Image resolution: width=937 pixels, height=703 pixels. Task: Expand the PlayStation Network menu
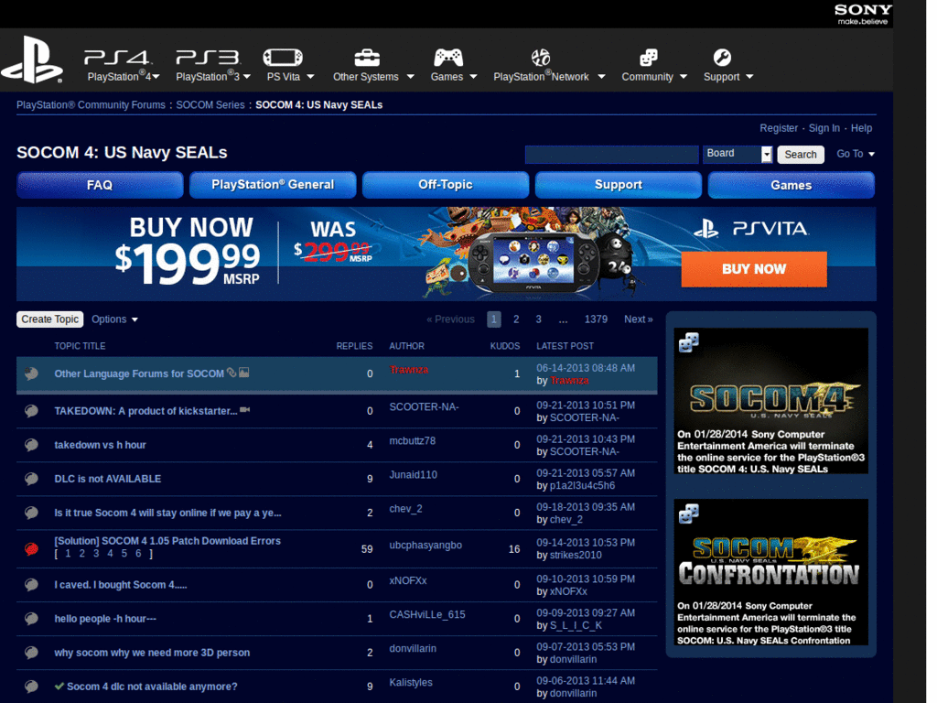601,77
